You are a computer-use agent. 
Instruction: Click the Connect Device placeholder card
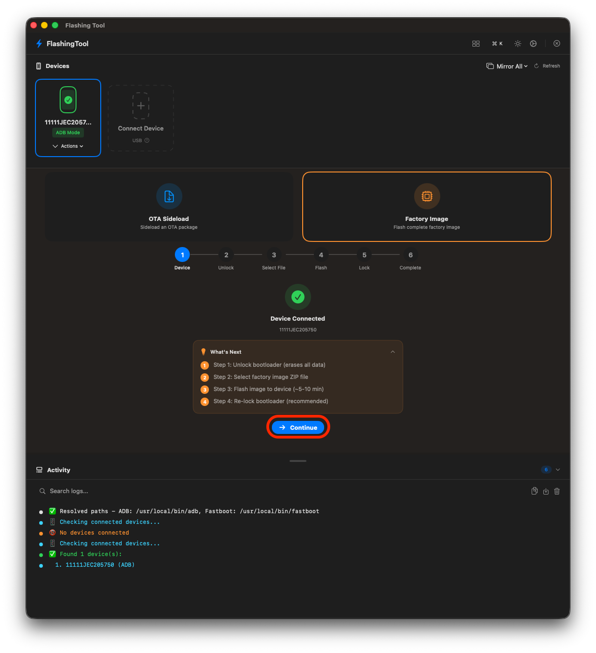141,118
